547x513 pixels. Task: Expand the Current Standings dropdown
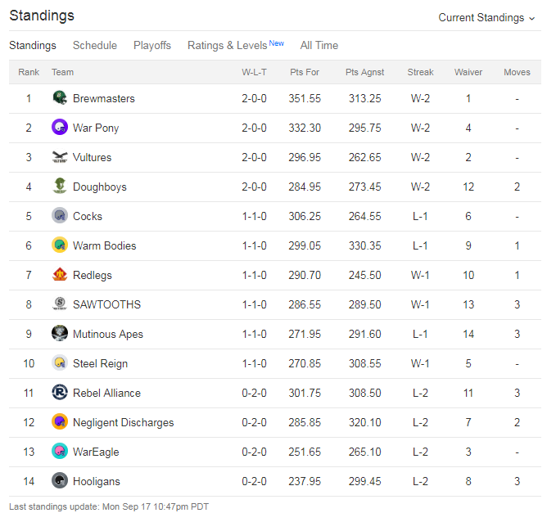point(486,18)
